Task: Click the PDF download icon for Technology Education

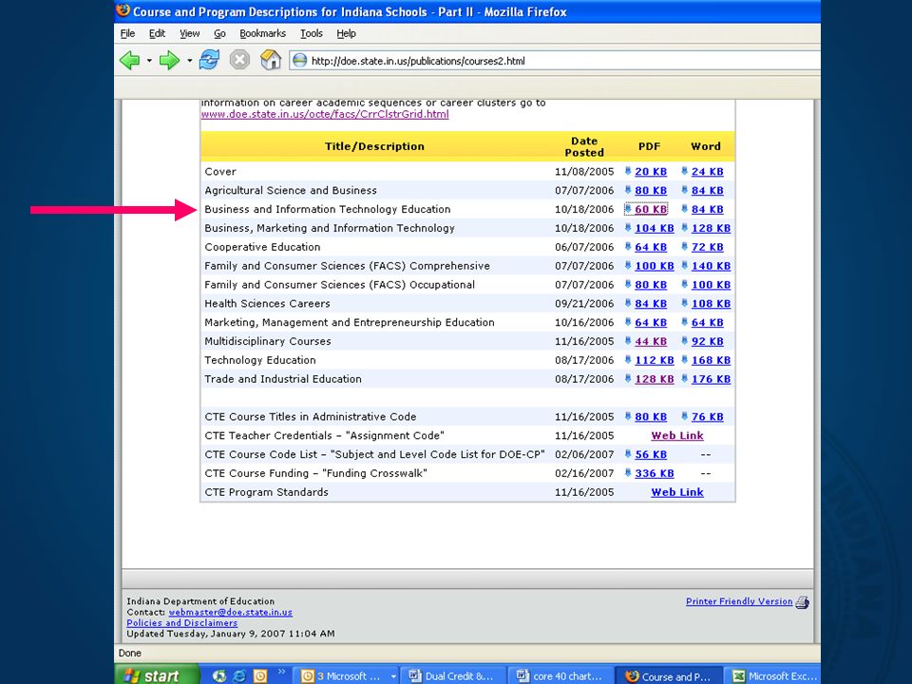Action: [628, 359]
